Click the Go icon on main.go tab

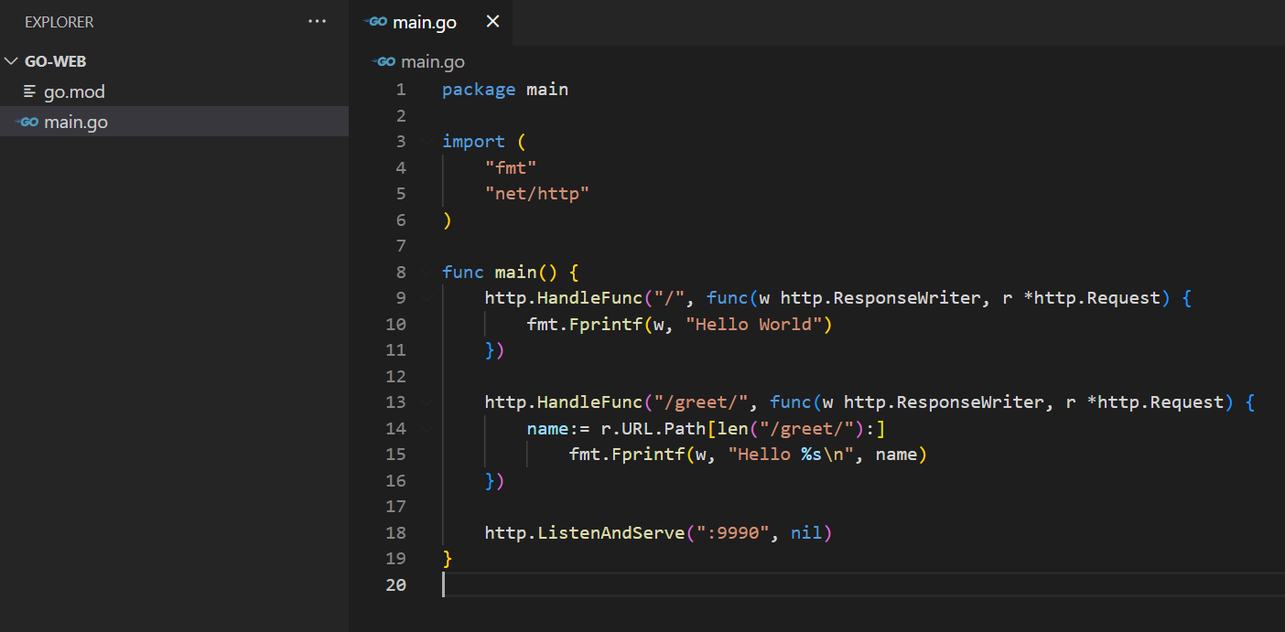(375, 22)
